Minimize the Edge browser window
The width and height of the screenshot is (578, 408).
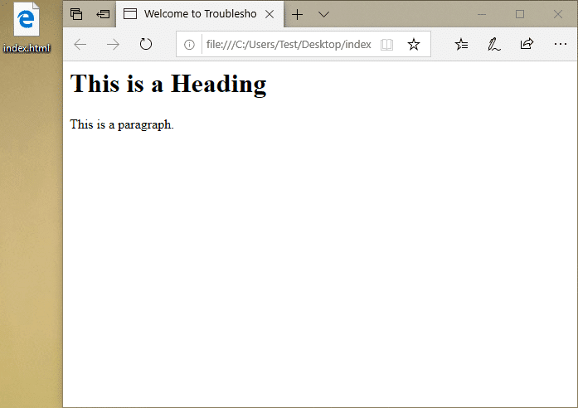coord(482,14)
